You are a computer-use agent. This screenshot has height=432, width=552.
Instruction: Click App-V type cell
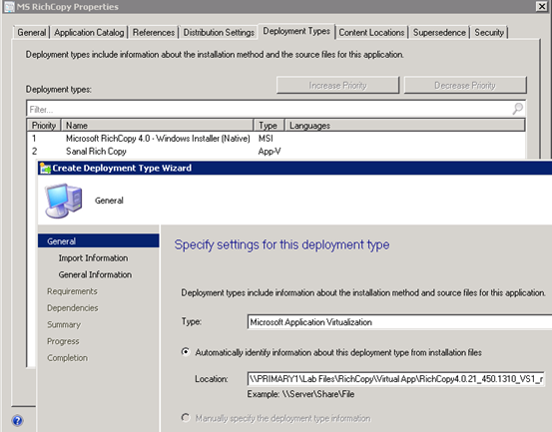[270, 152]
